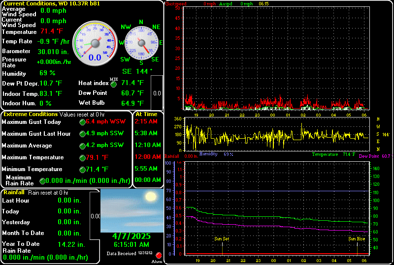Click the maximum temperature value 79.1 °F
Image resolution: width=394 pixels, height=265 pixels.
(x=97, y=158)
